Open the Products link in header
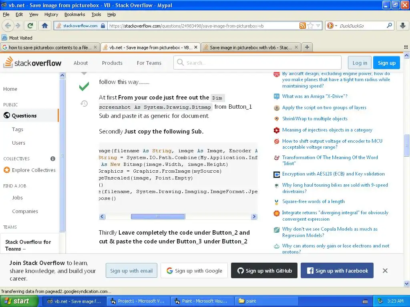Image resolution: width=410 pixels, height=307 pixels. (112, 63)
